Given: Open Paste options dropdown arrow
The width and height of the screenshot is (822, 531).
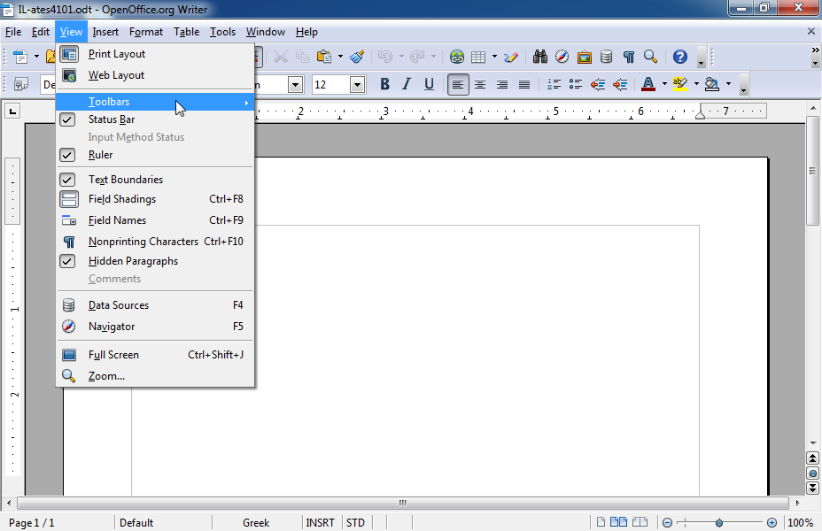Looking at the screenshot, I should pyautogui.click(x=340, y=57).
